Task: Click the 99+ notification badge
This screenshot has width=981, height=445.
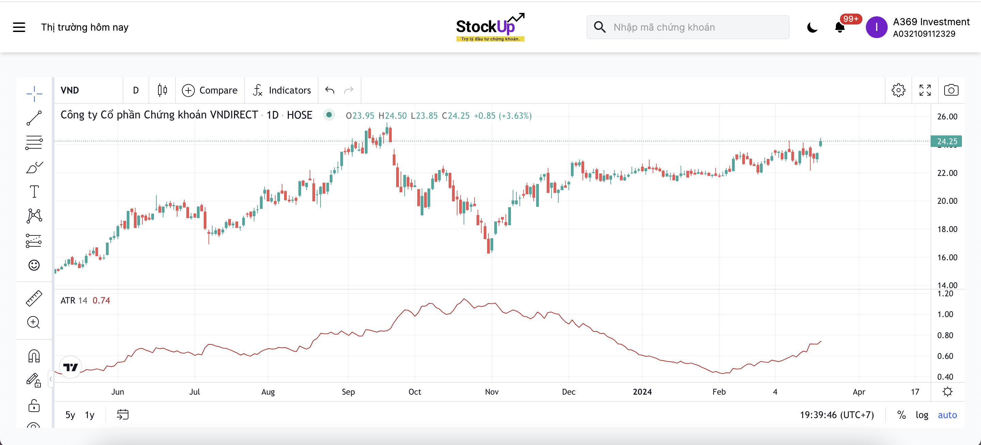Action: [851, 19]
